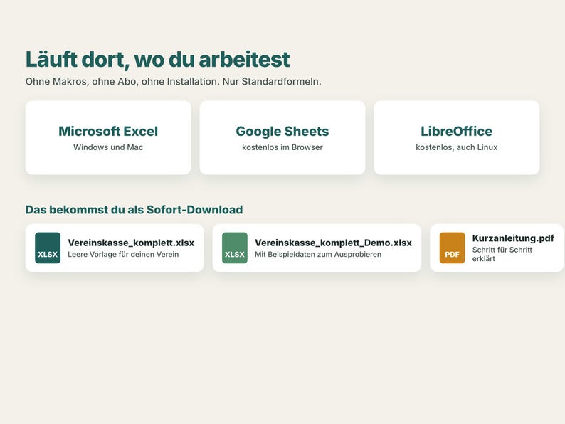Click the dark green XLSX icon for Vereinskasse_komplett.xlsx
565x424 pixels.
[48, 248]
